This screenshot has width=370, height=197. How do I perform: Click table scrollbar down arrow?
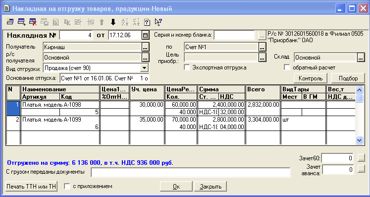(x=359, y=140)
